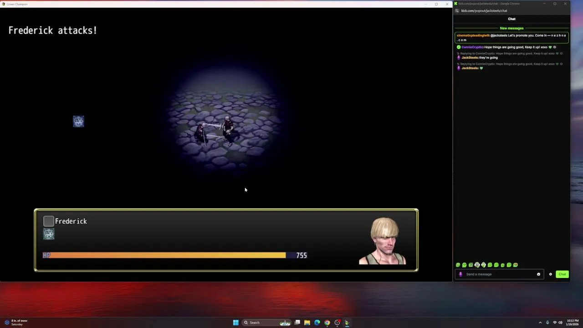Screen dimensions: 583x328
Task: Open the clock showing 10:12 PM
Action: click(x=573, y=323)
